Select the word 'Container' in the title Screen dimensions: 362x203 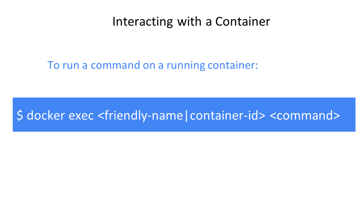coord(243,22)
